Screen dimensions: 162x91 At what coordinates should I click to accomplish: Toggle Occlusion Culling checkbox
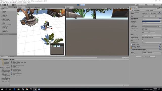coord(143,39)
